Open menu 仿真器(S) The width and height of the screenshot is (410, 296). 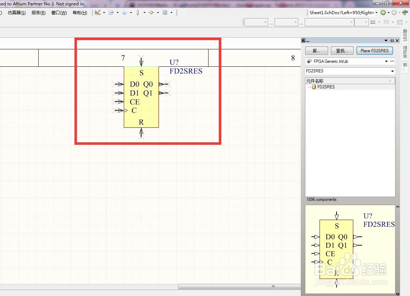[x=17, y=12]
